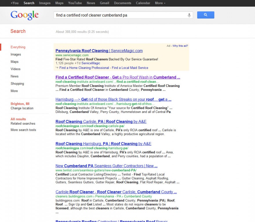Click 'Find a Local Maid Service' sitelink
The height and width of the screenshot is (222, 255).
130,68
